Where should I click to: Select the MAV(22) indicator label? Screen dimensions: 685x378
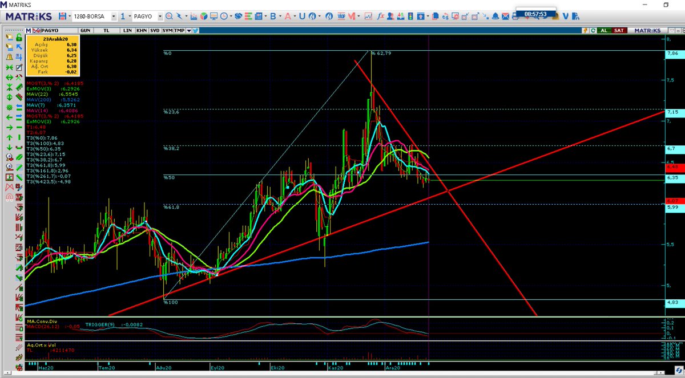pyautogui.click(x=37, y=95)
